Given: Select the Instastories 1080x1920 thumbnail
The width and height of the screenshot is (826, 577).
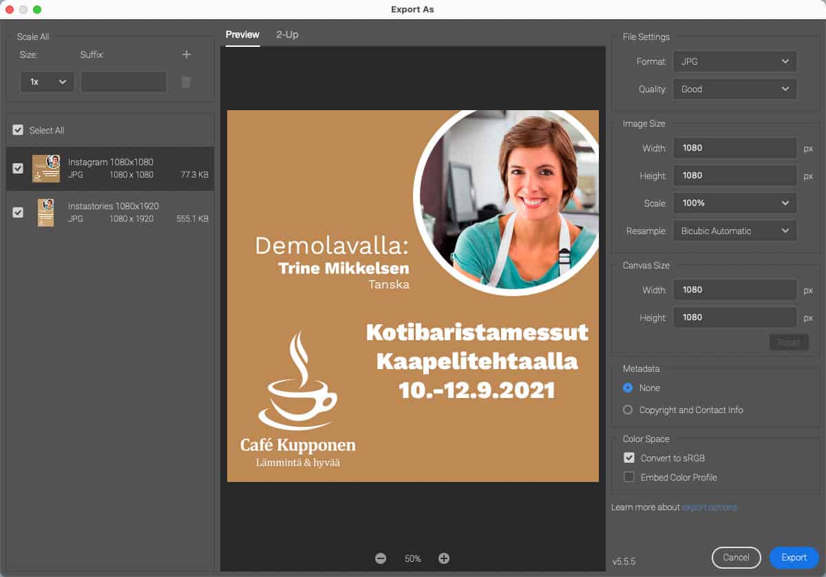Looking at the screenshot, I should pos(46,212).
